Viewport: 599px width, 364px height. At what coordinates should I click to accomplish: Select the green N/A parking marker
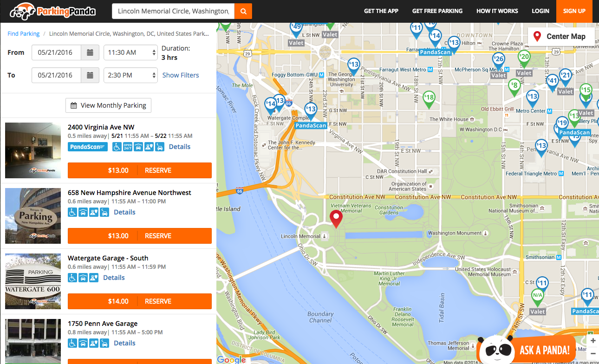538,297
